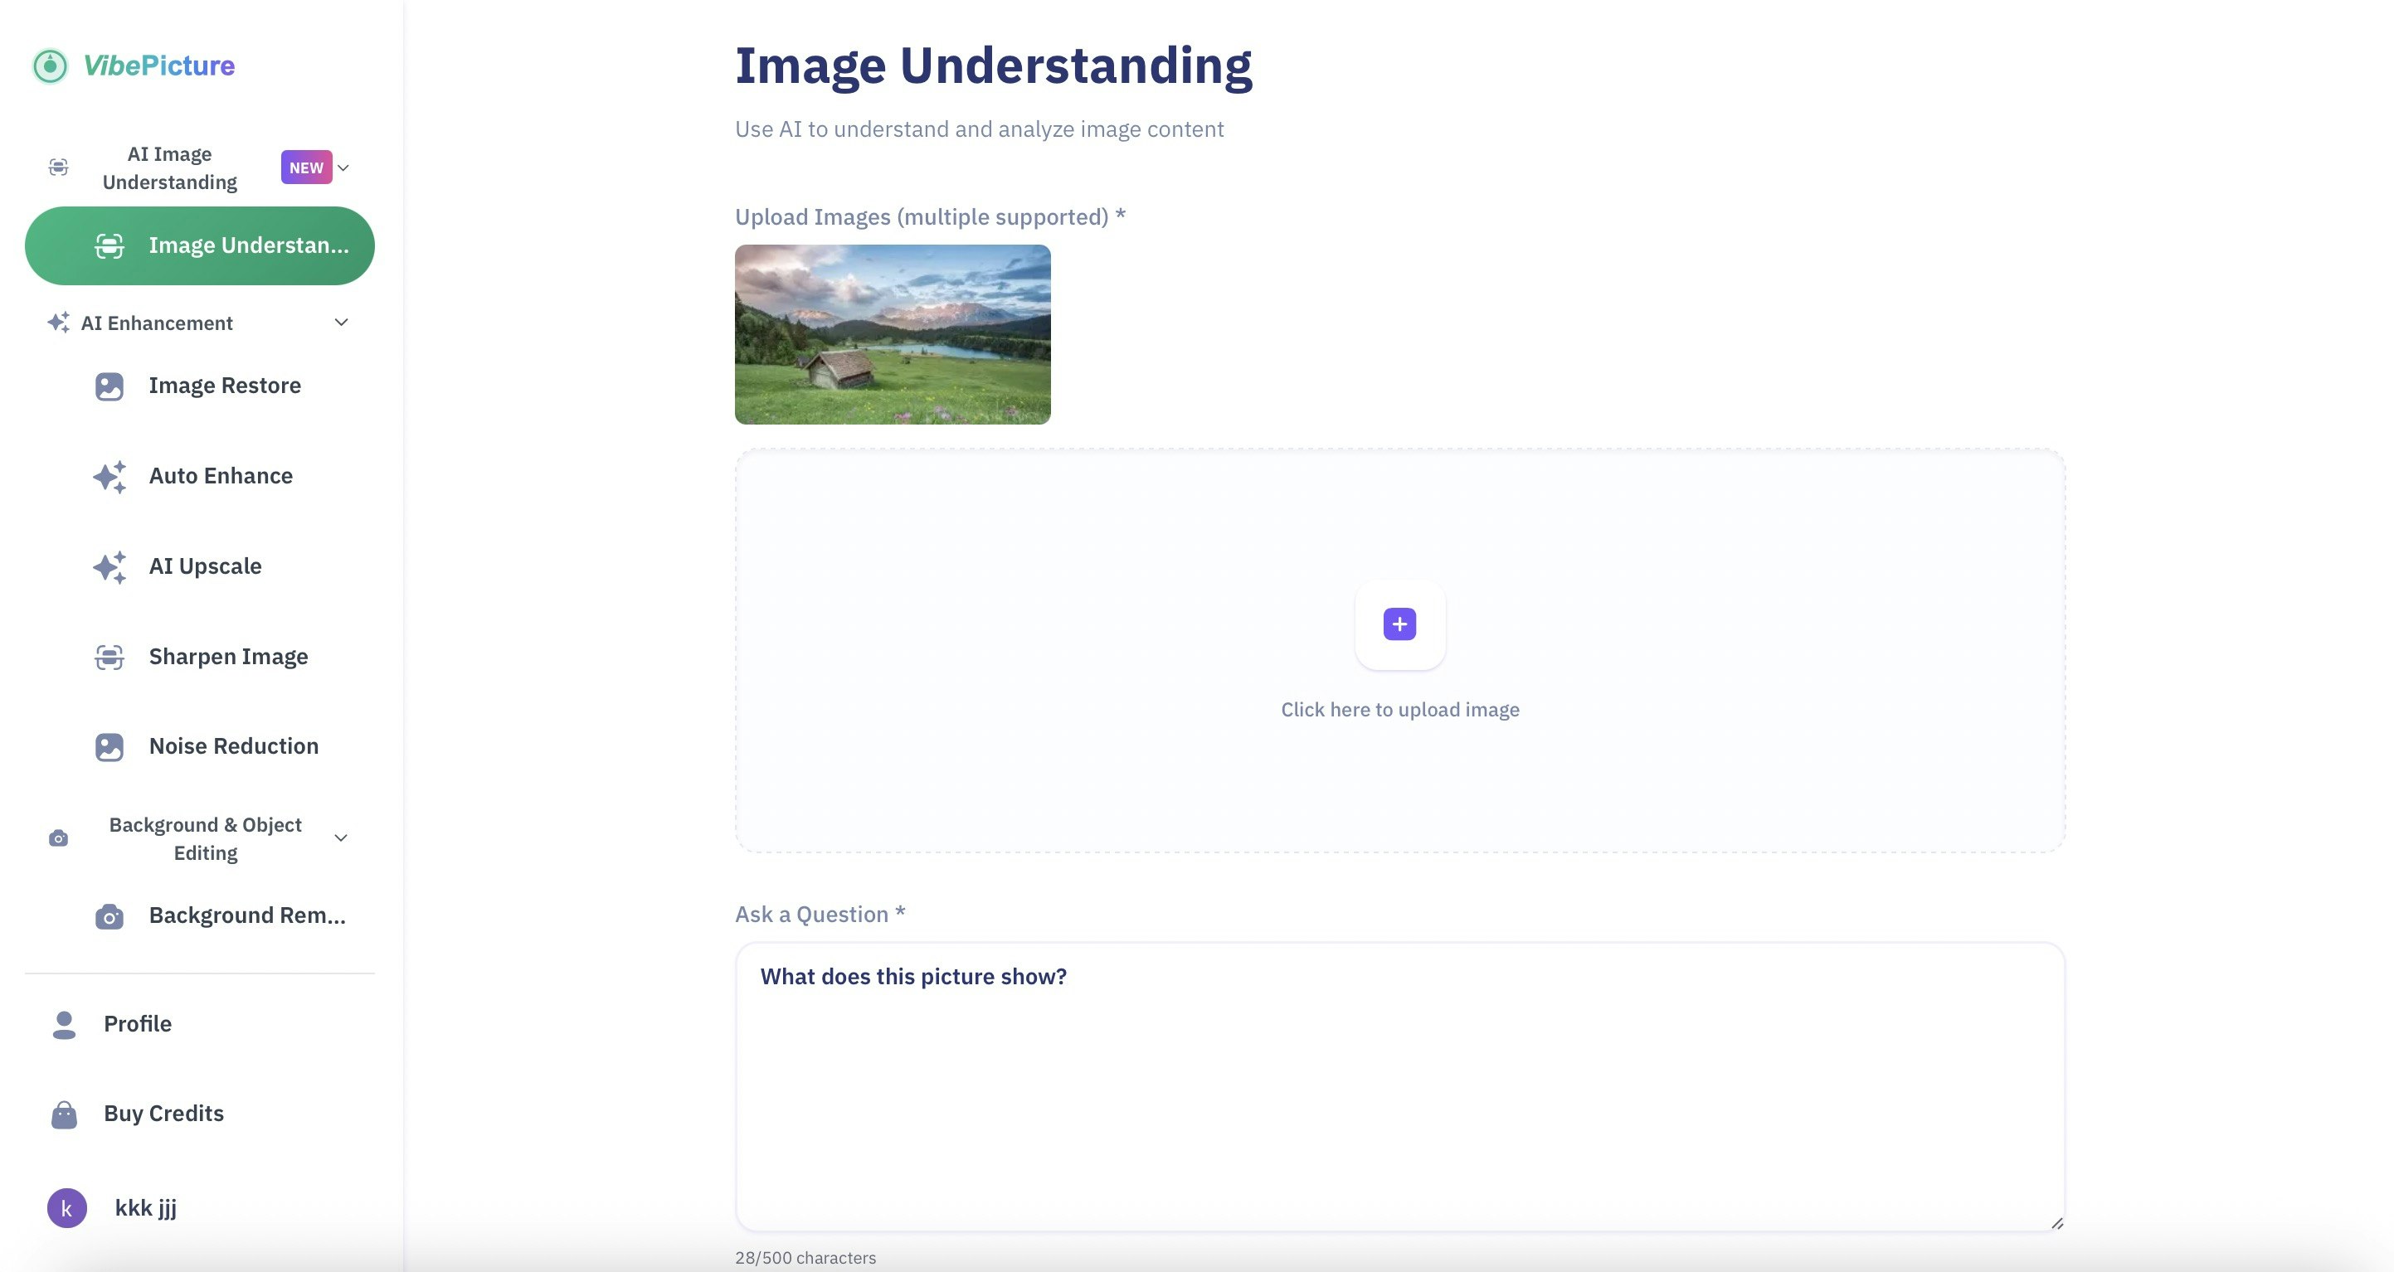This screenshot has height=1272, width=2394.
Task: Click the kkk jjj username
Action: click(x=146, y=1208)
